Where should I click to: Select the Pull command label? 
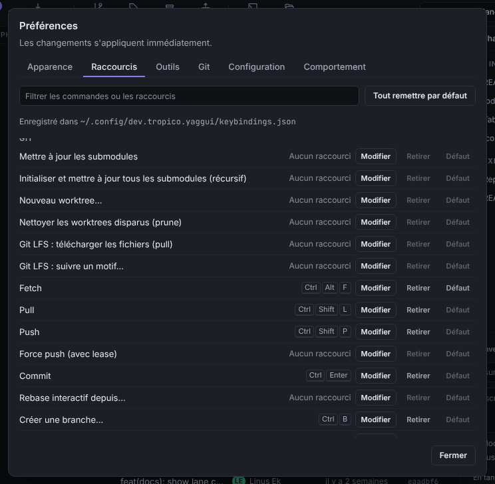click(27, 310)
